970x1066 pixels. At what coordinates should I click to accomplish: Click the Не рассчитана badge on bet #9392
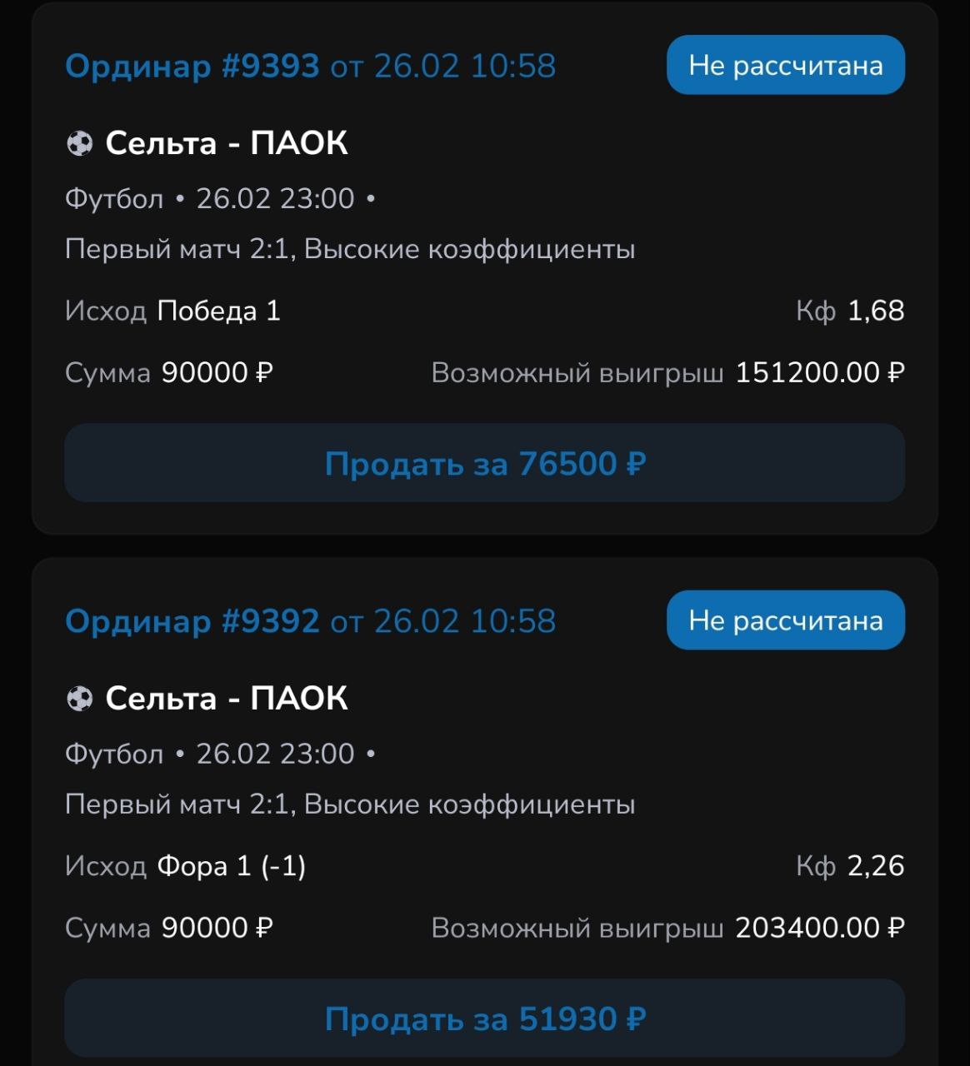coord(785,620)
